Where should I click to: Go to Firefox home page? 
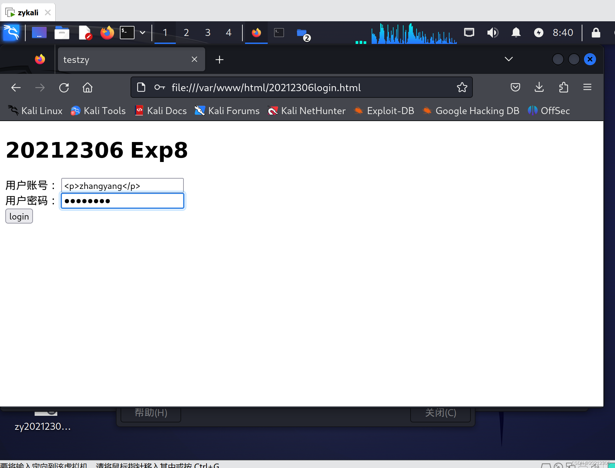tap(88, 87)
